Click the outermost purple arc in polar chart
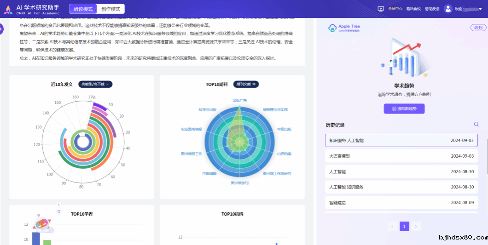488x245 pixels. click(100, 106)
